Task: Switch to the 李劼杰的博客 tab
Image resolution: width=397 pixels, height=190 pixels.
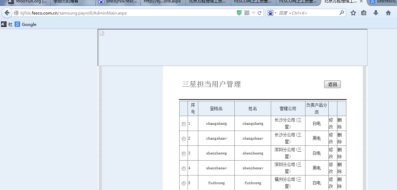Action: coord(74,2)
